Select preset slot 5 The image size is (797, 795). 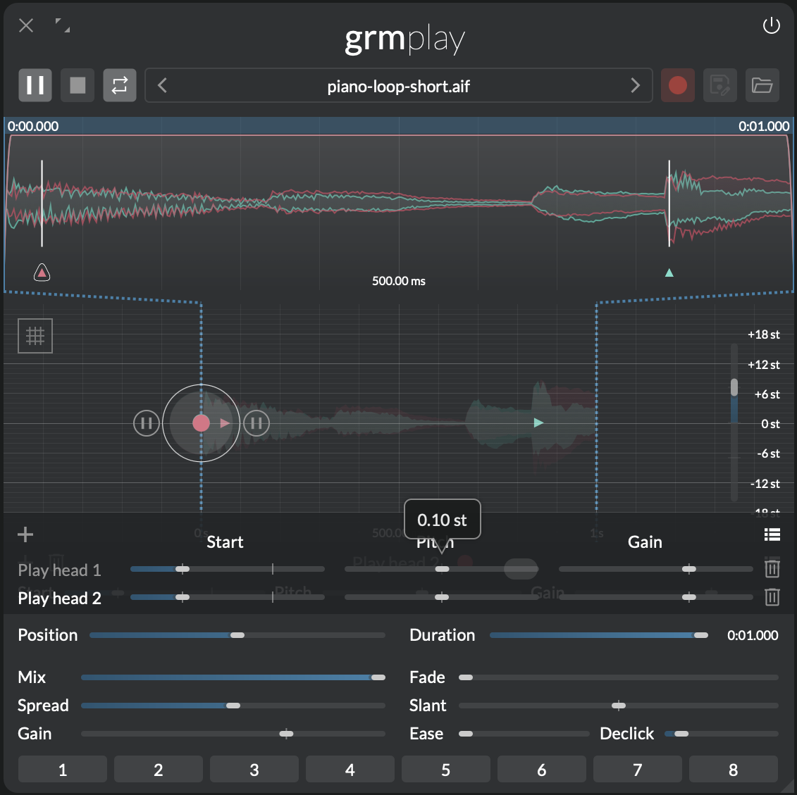[x=446, y=770]
